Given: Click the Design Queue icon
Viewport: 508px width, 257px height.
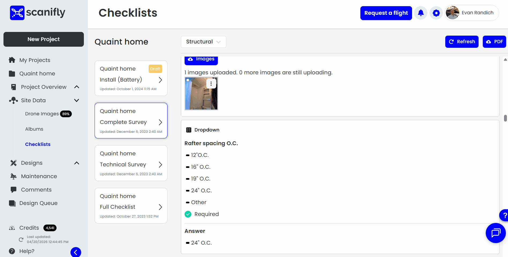Looking at the screenshot, I should coord(12,203).
